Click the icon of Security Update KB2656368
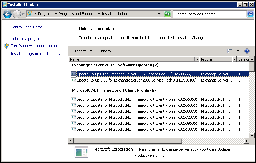Screen dimensions: 256x163 pos(74,99)
